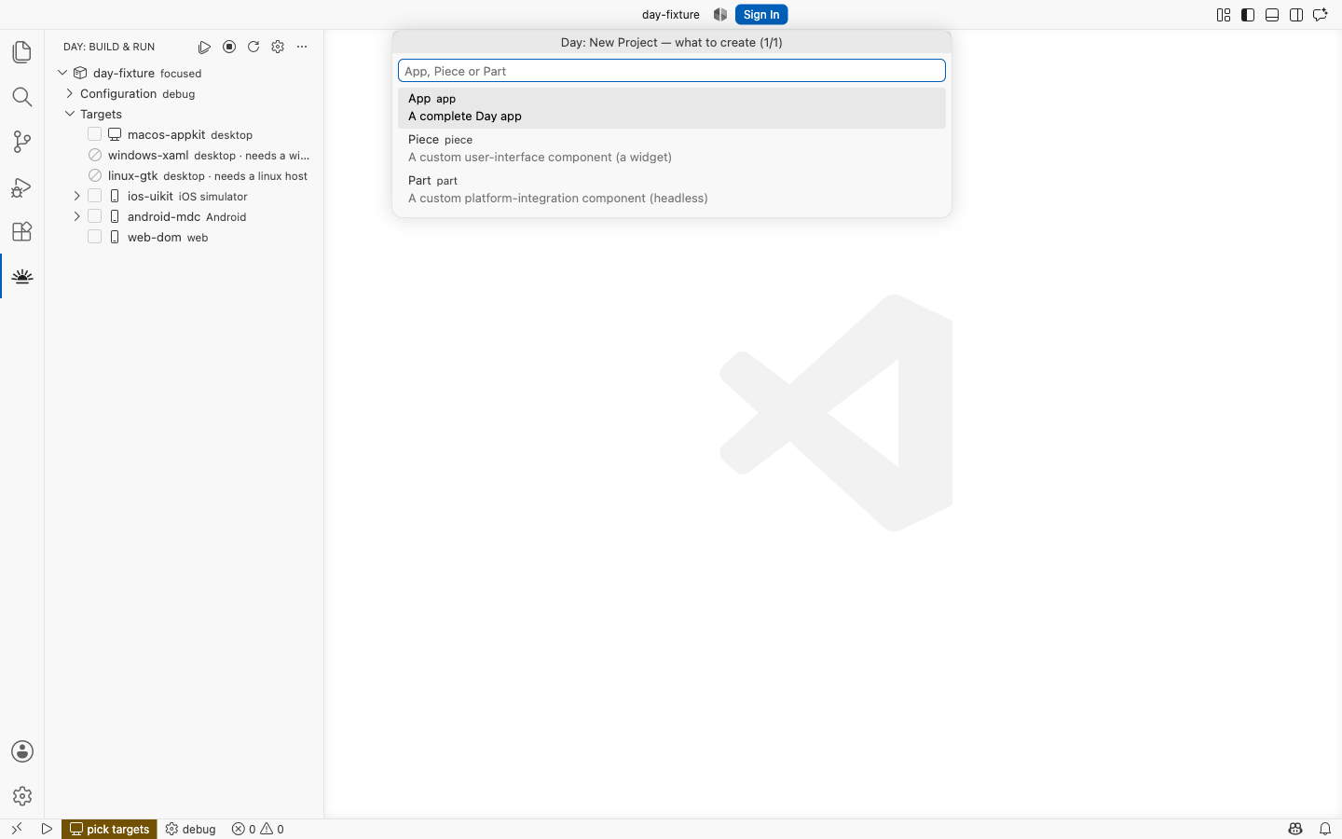Select the linux-gtk target row
This screenshot has height=839, width=1342.
click(x=185, y=175)
